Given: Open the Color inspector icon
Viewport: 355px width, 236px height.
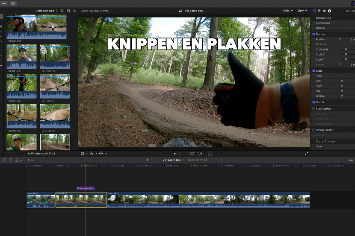Looking at the screenshot, I should (319, 11).
